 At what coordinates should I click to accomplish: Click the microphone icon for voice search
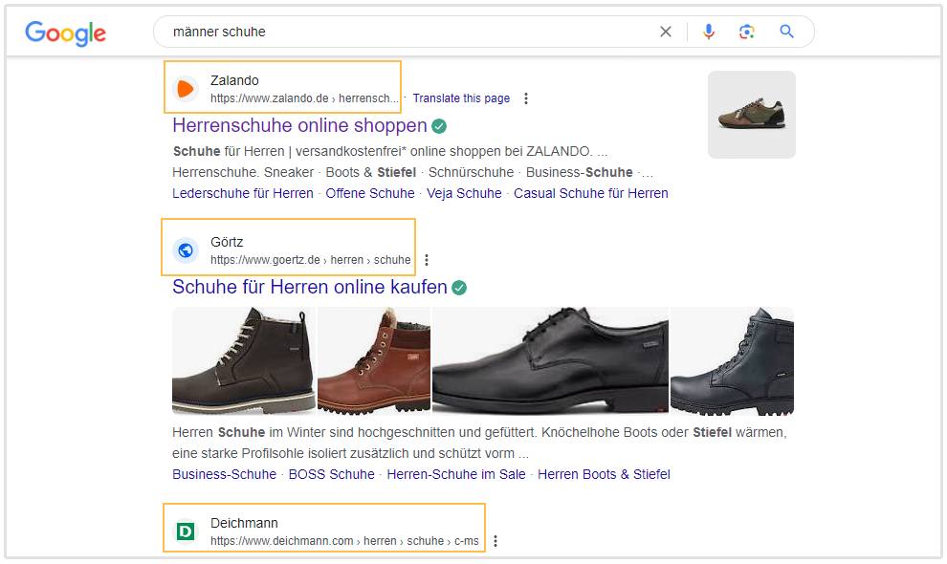pos(708,32)
